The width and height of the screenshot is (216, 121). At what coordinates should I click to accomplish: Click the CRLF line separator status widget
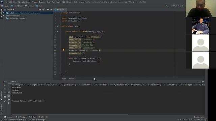point(184,120)
